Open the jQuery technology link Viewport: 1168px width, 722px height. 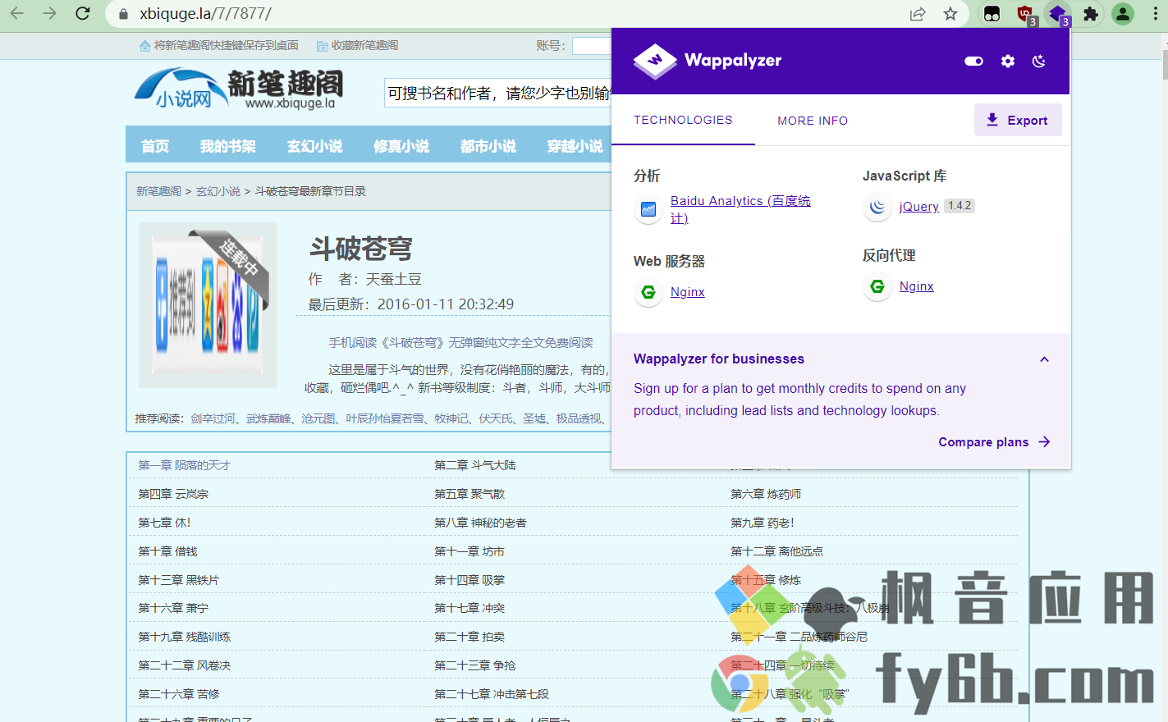click(x=919, y=207)
